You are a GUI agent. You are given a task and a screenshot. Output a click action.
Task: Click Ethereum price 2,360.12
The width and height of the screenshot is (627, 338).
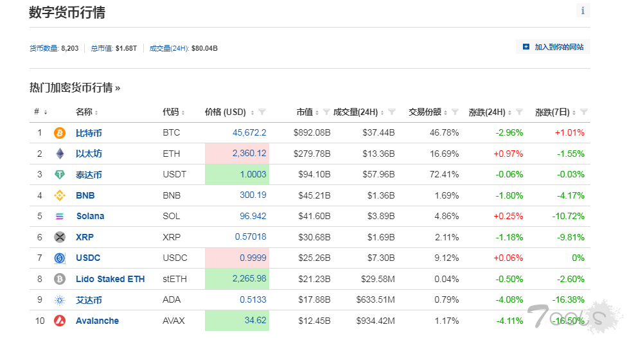249,153
